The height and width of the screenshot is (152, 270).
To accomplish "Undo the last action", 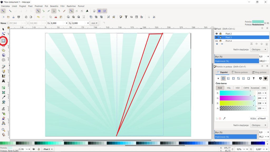I will point(38,17).
